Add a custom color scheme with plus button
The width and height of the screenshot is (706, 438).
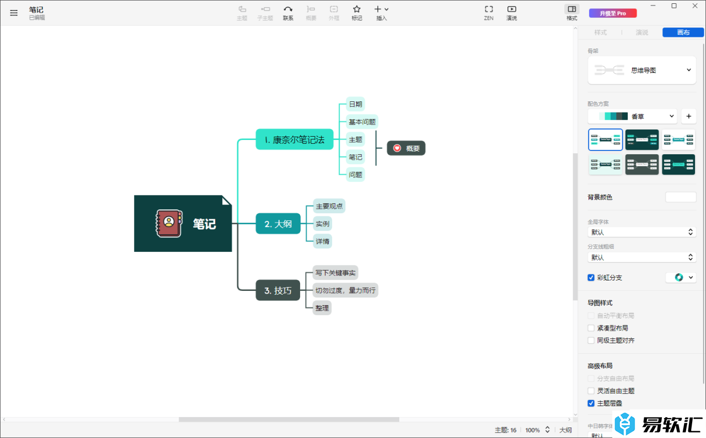tap(688, 116)
